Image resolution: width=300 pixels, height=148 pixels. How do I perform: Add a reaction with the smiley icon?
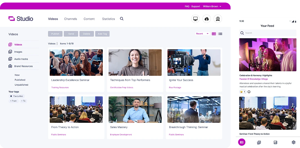pos(249,92)
